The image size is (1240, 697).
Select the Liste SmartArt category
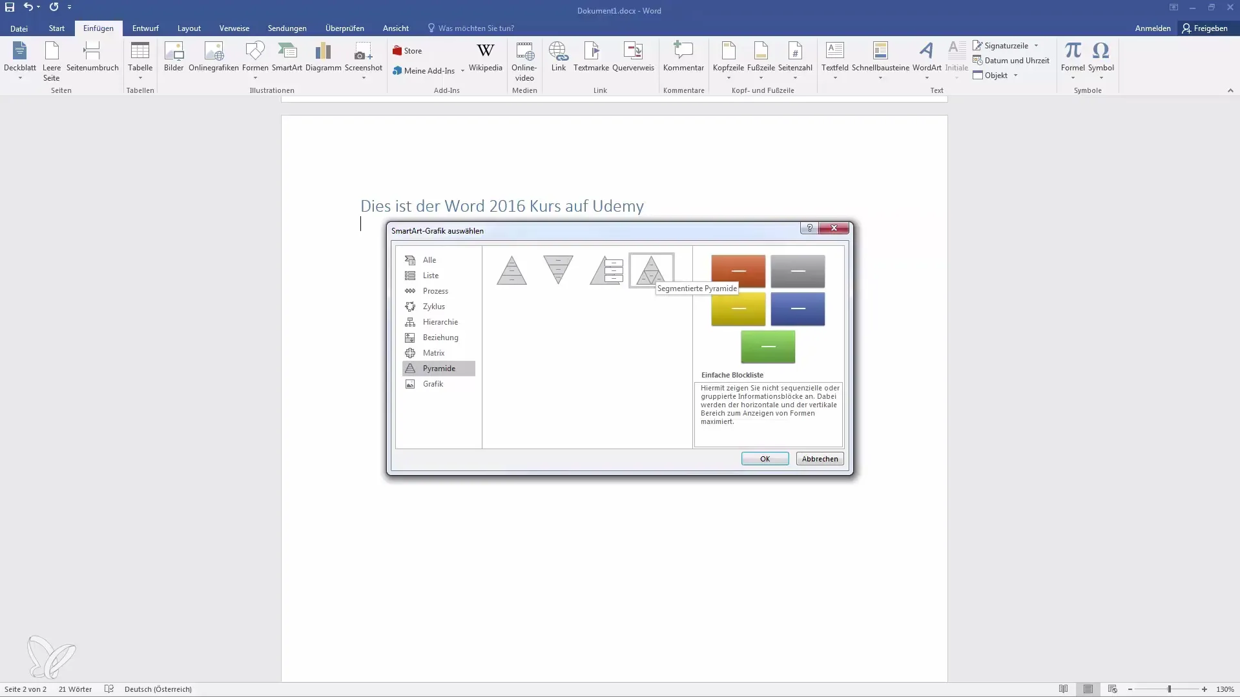[x=439, y=276]
